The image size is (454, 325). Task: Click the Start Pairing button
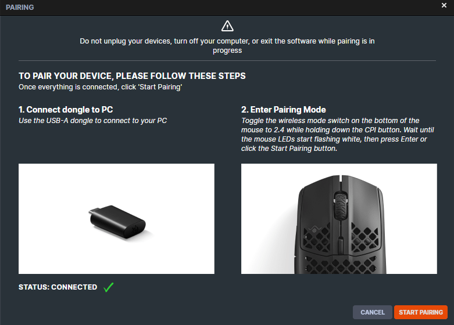pyautogui.click(x=420, y=312)
